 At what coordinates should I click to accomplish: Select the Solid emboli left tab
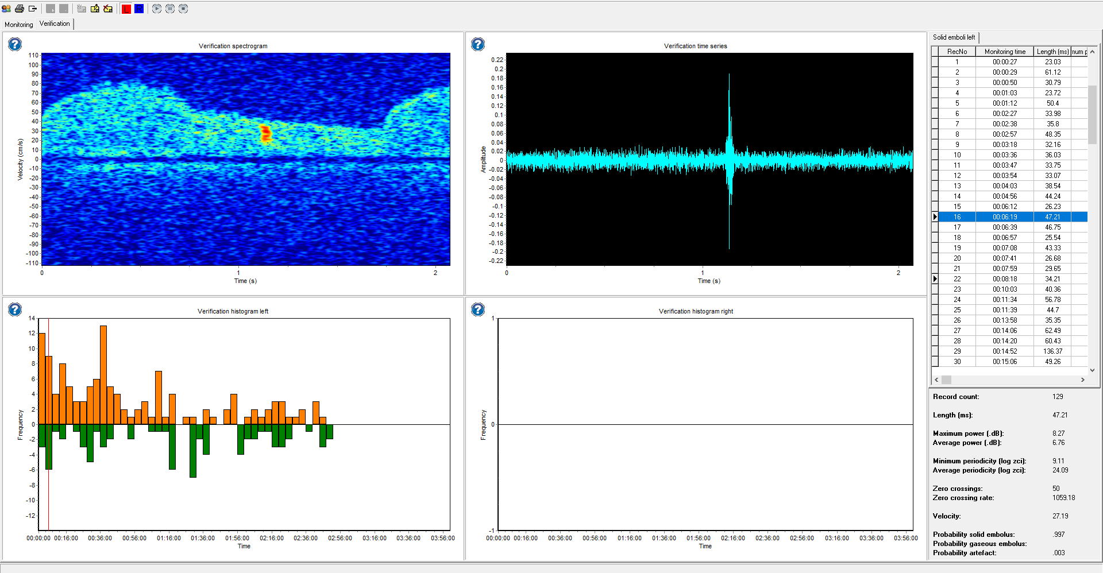954,37
